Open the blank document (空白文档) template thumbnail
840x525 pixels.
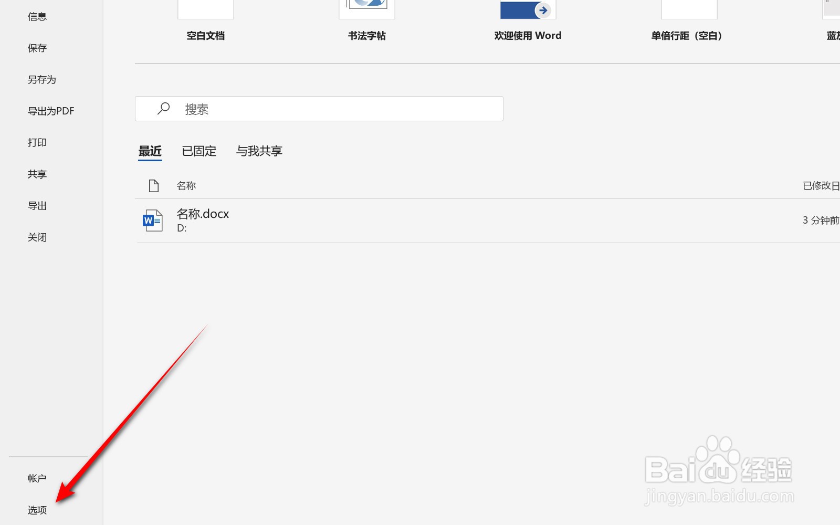point(205,9)
